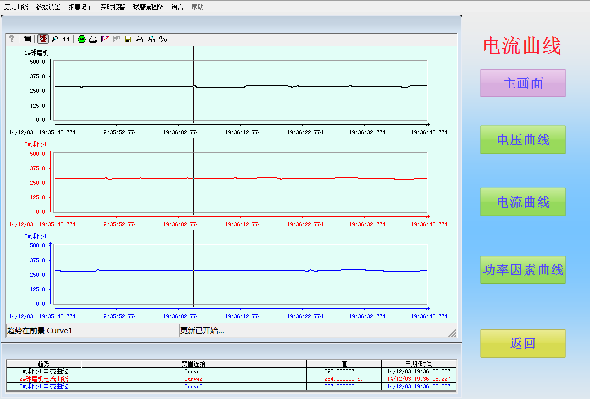The image size is (590, 399).
Task: Click the Curve1 variable connection cell
Action: point(193,372)
